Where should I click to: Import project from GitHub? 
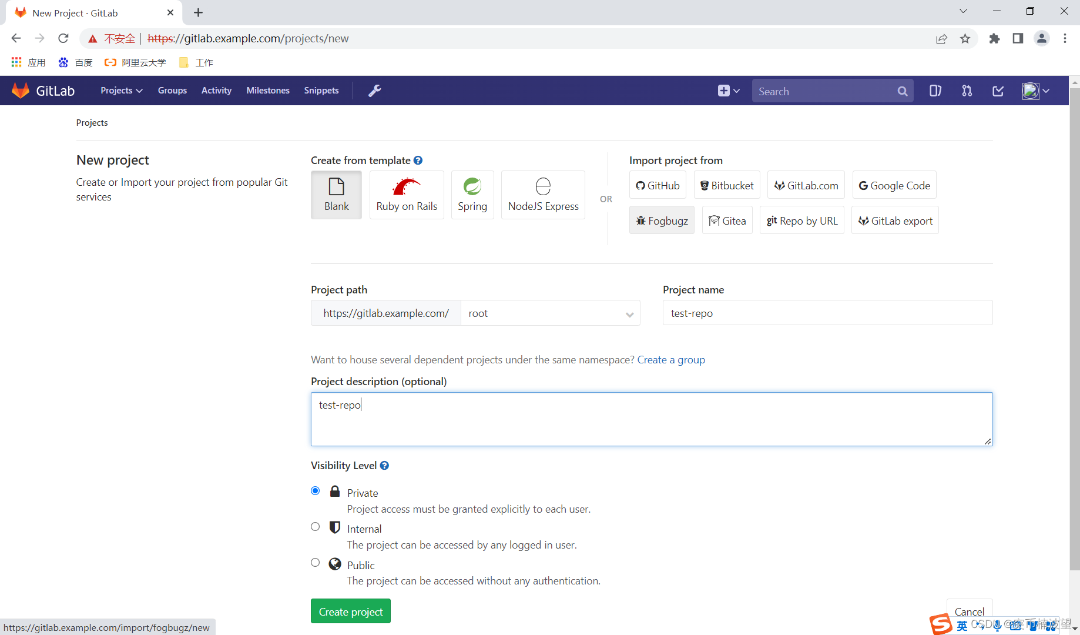pyautogui.click(x=658, y=185)
